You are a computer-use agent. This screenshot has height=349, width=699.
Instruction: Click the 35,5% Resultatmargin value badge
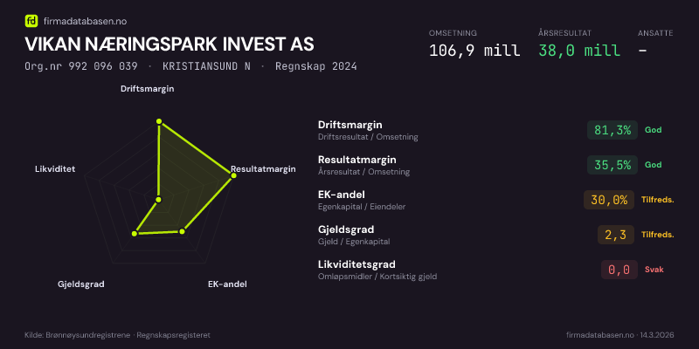[612, 165]
